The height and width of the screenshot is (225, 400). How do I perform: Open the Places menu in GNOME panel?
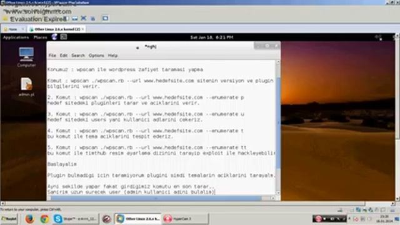point(40,37)
